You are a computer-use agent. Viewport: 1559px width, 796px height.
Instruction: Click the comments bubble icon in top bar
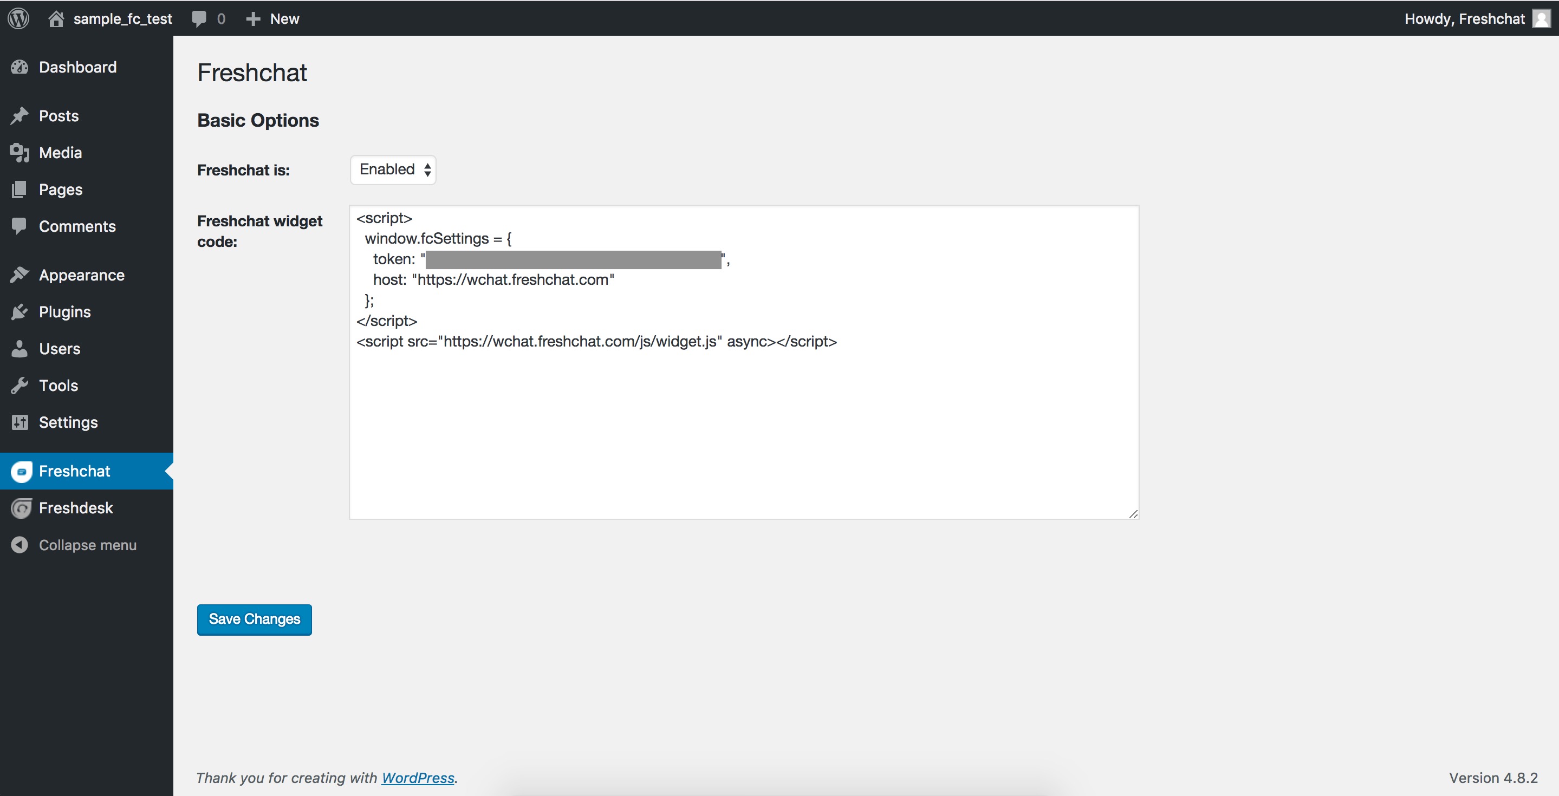[198, 19]
